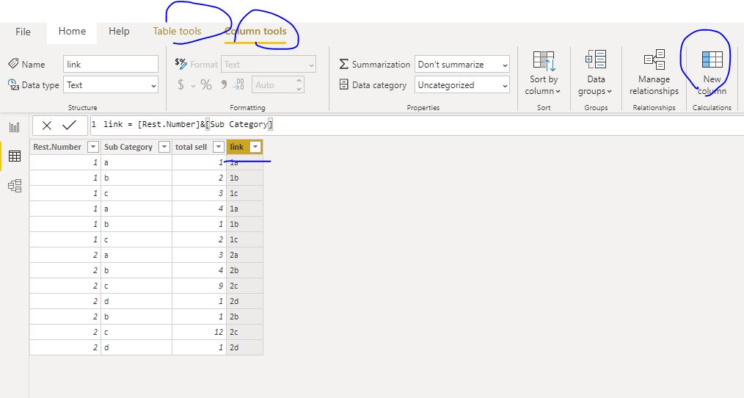The height and width of the screenshot is (398, 744).
Task: Select the Sub Category column header
Action: (x=128, y=147)
